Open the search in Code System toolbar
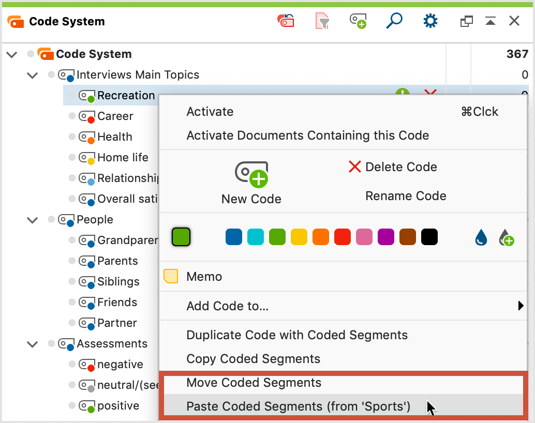This screenshot has height=423, width=535. tap(394, 21)
